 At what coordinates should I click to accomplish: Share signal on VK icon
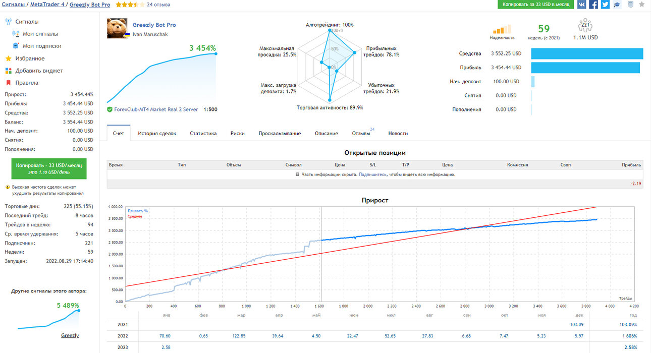[x=582, y=5]
